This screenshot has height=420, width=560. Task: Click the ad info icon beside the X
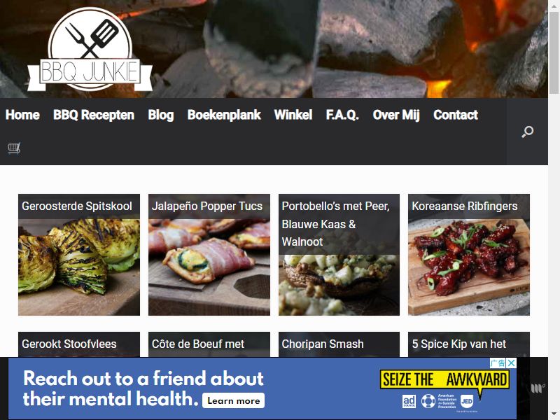(498, 363)
